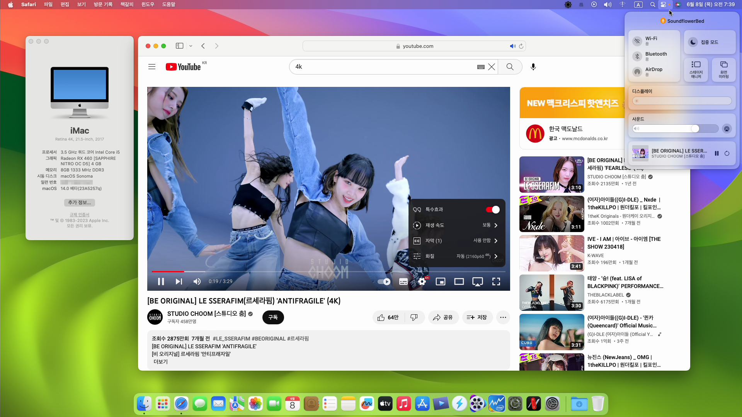Click the player settings gear icon

422,281
